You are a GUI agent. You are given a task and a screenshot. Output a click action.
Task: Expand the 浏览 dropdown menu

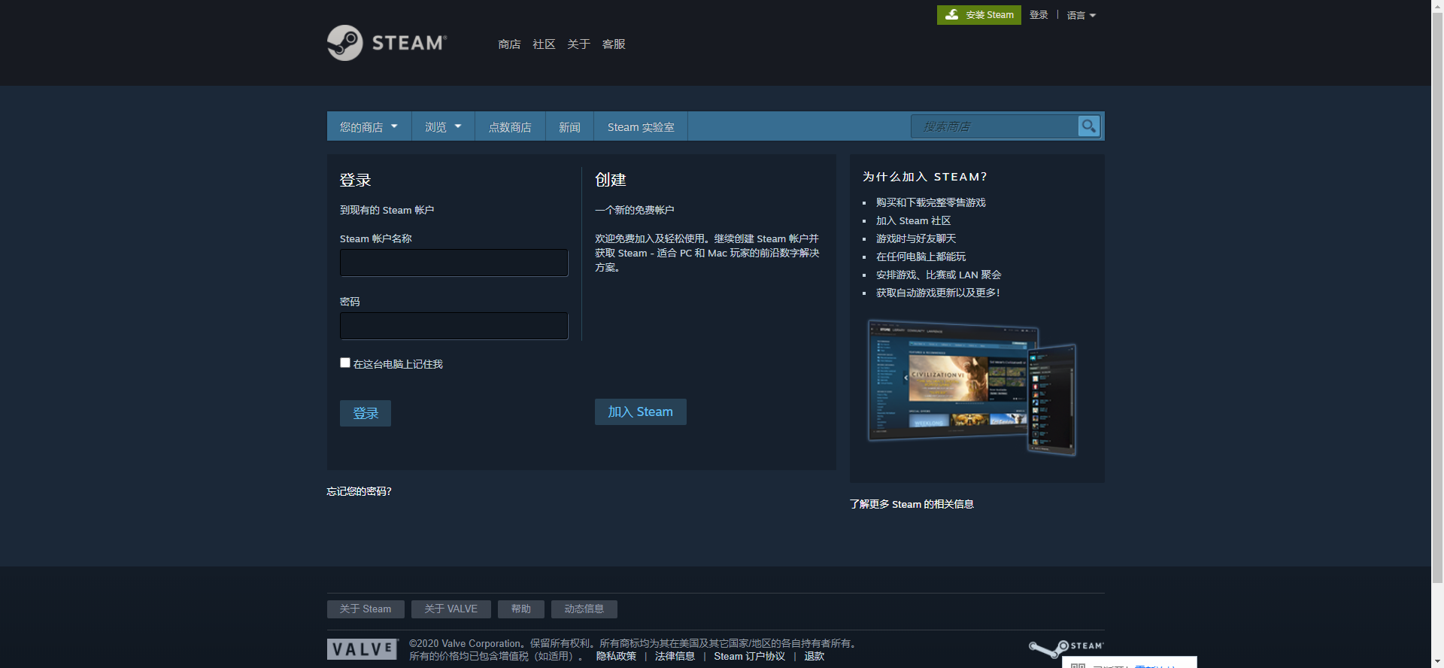pyautogui.click(x=443, y=126)
